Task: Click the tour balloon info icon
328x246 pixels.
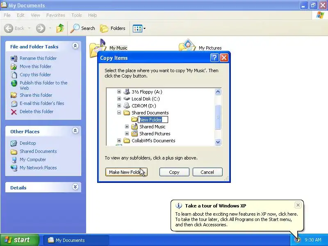Action: click(x=179, y=206)
